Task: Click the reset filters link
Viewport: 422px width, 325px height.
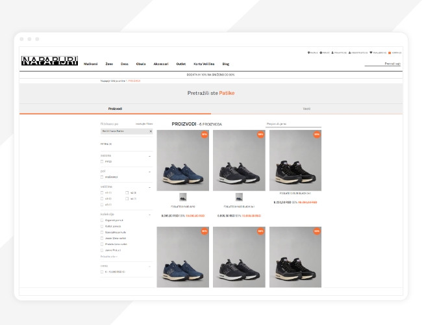Action: pyautogui.click(x=144, y=124)
